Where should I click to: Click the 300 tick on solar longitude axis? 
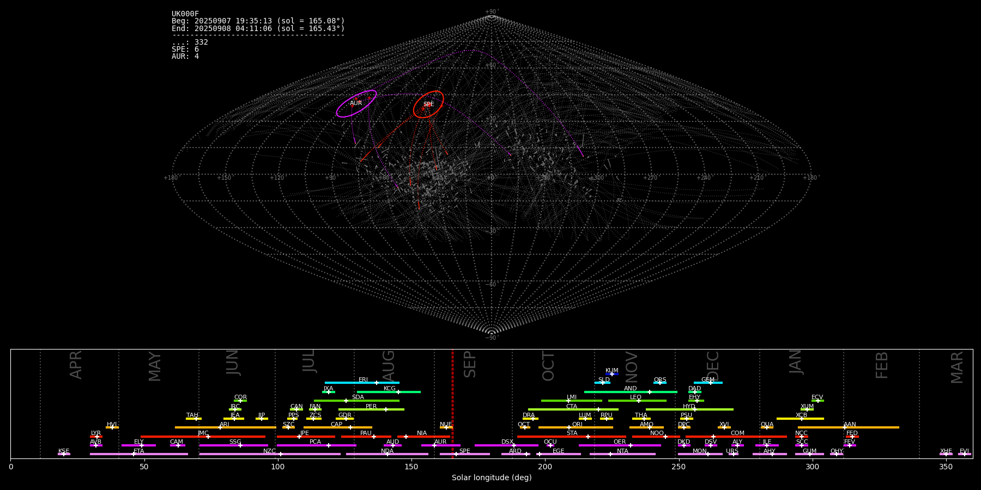click(812, 467)
